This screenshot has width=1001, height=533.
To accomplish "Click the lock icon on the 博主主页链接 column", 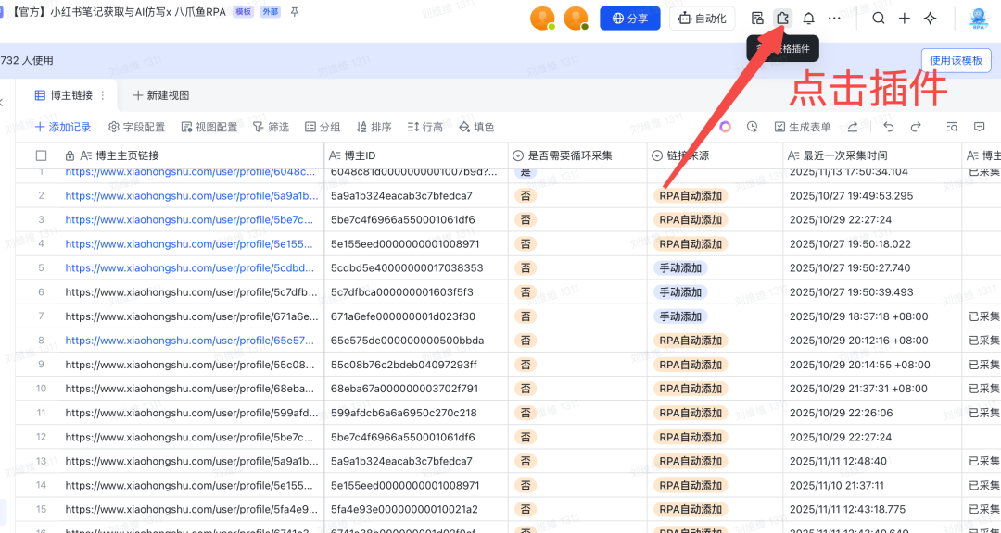I will pyautogui.click(x=70, y=155).
